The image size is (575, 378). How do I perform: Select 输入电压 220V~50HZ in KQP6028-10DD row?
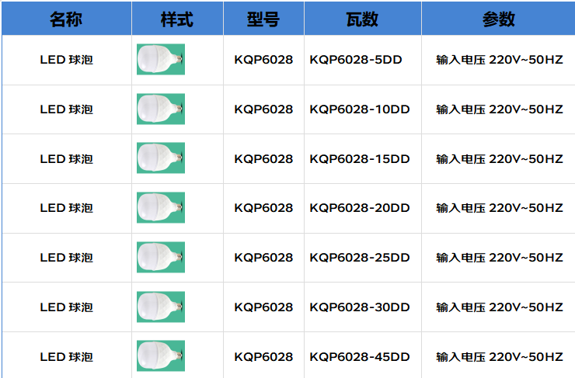point(500,109)
